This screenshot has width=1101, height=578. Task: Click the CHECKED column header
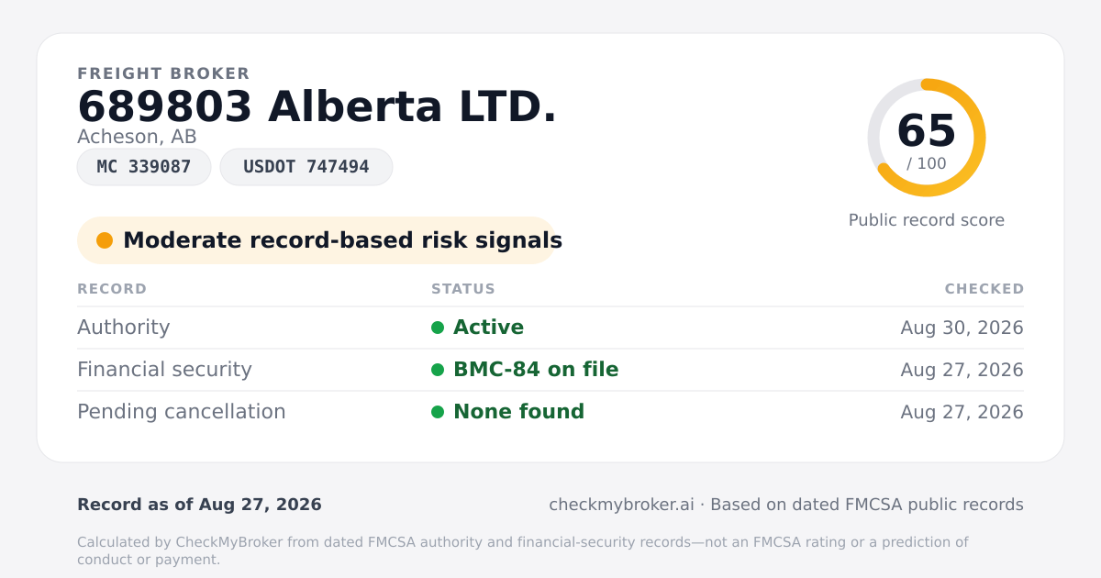point(984,289)
